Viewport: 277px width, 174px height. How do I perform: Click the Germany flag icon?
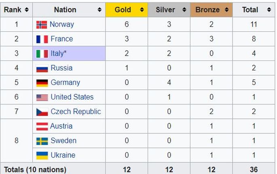[42, 83]
